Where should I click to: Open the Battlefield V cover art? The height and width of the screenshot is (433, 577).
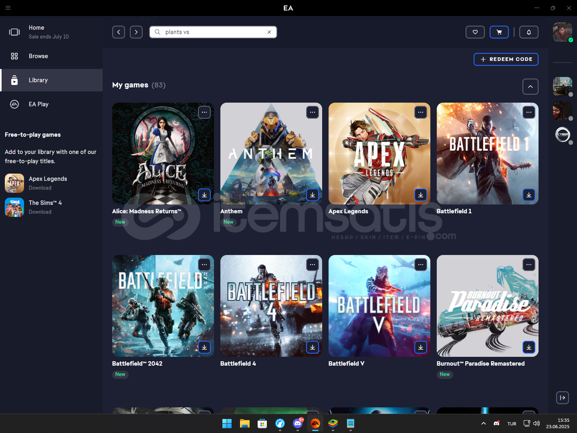point(379,306)
